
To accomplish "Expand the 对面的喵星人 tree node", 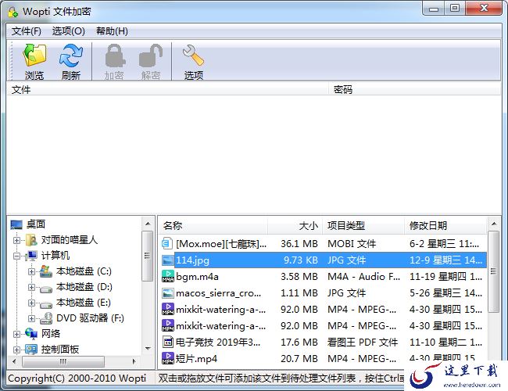I will point(17,240).
